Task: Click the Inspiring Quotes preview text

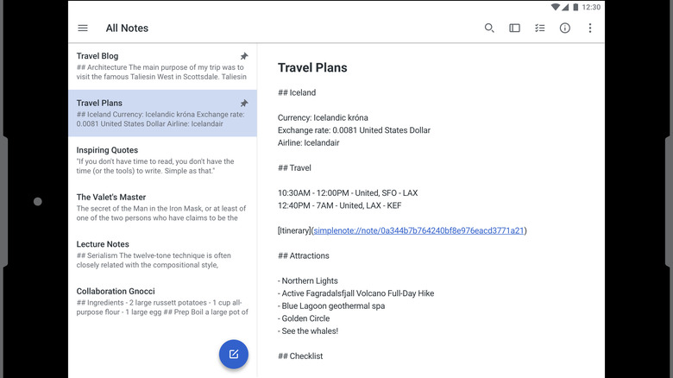Action: click(x=155, y=167)
